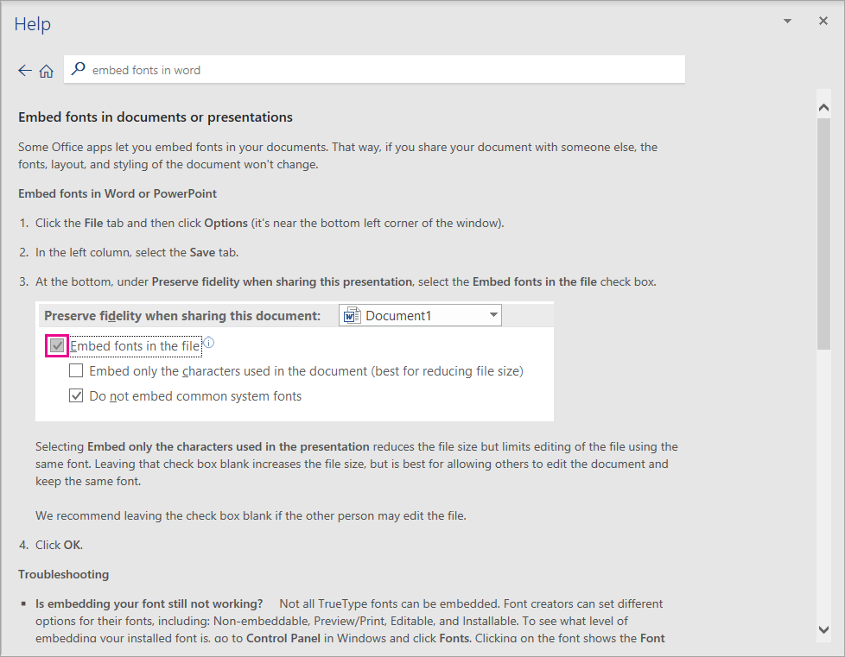Check Embed only the characters used option

(x=76, y=370)
